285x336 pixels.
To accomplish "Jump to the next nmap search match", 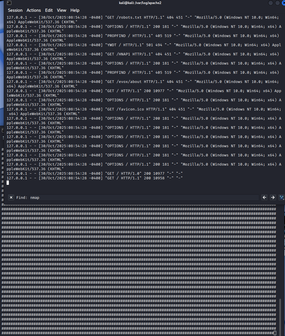I will coord(273,197).
